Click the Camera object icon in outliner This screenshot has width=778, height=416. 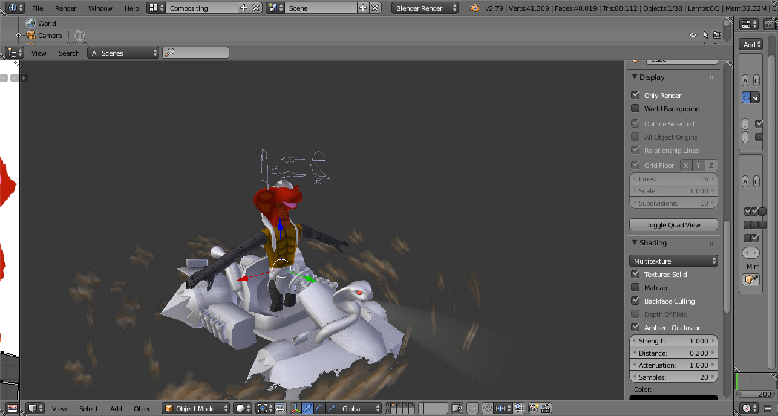pyautogui.click(x=31, y=36)
